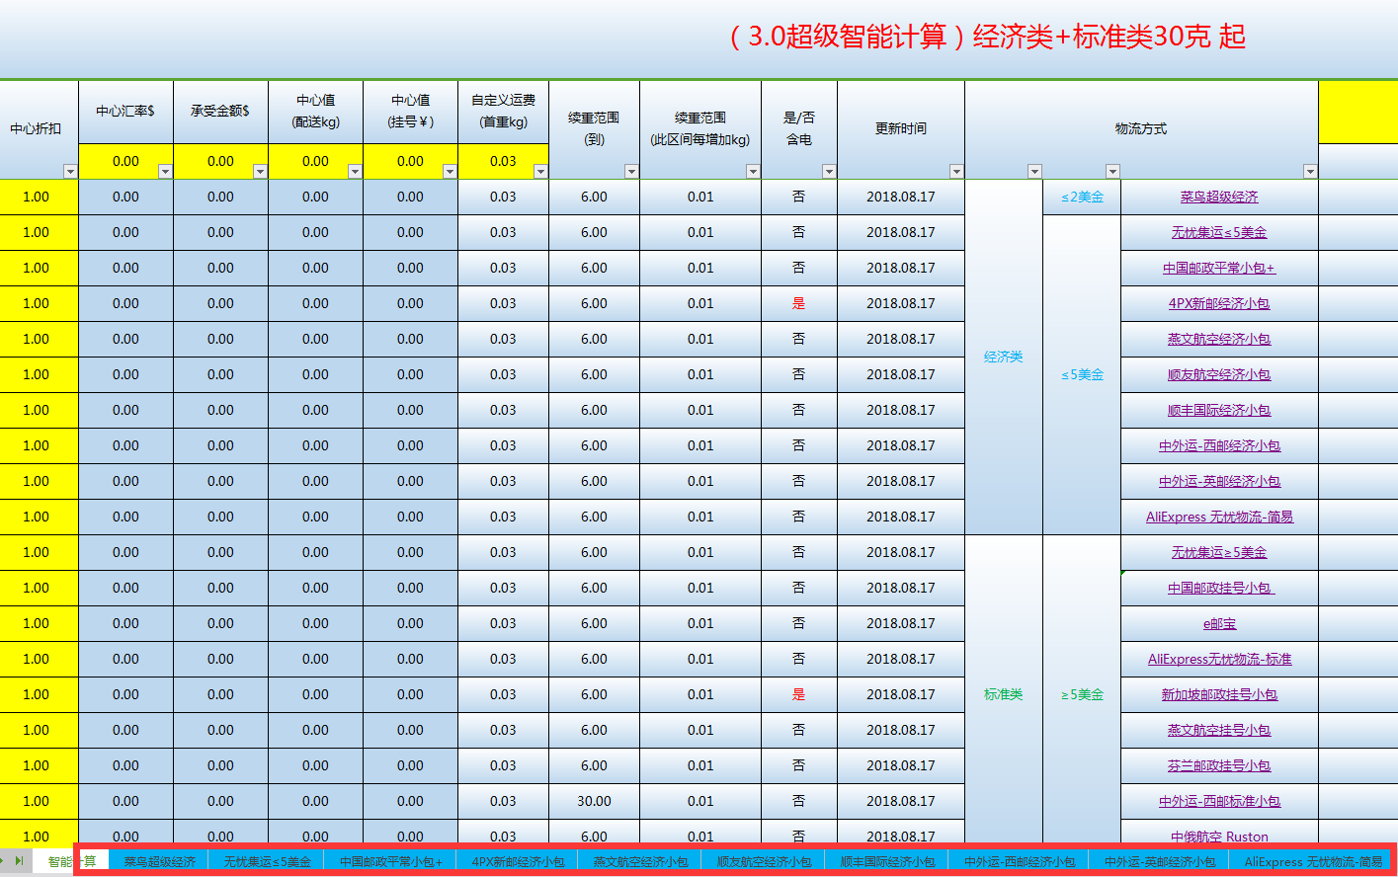Screen dimensions: 1398x877
Task: Open filter dropdown for 中心值(挂号¥) column
Action: click(x=450, y=172)
